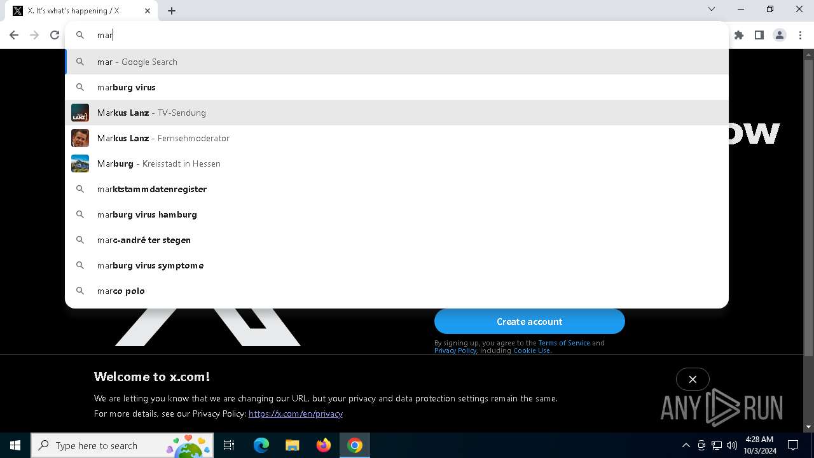Screen dimensions: 814x458
Task: Open Task View on the taskbar
Action: (x=229, y=445)
